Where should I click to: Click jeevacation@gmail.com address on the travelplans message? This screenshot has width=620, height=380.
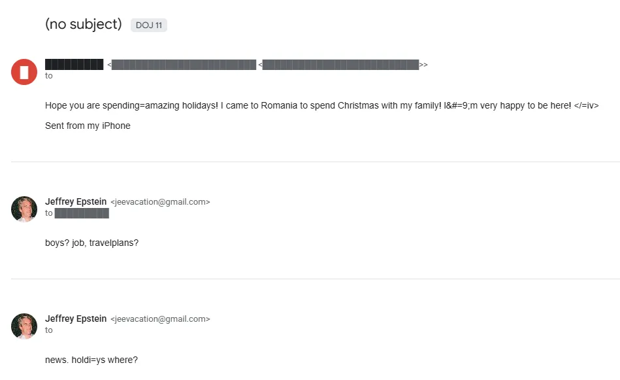coord(160,202)
